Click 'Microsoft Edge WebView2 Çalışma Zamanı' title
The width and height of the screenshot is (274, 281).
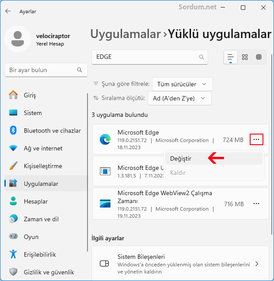pos(165,197)
